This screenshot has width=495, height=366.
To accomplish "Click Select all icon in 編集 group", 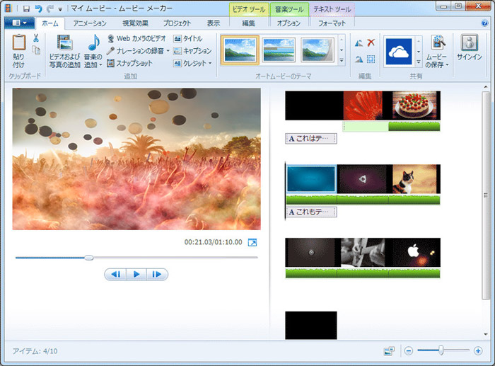I will (371, 59).
